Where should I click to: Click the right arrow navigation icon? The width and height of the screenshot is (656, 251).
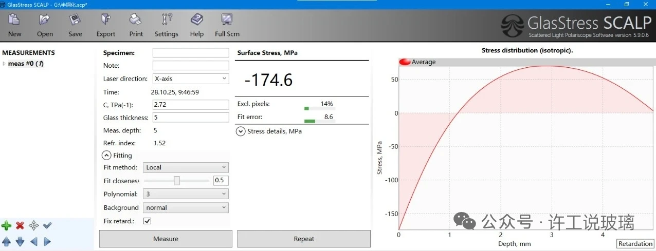pos(47,241)
